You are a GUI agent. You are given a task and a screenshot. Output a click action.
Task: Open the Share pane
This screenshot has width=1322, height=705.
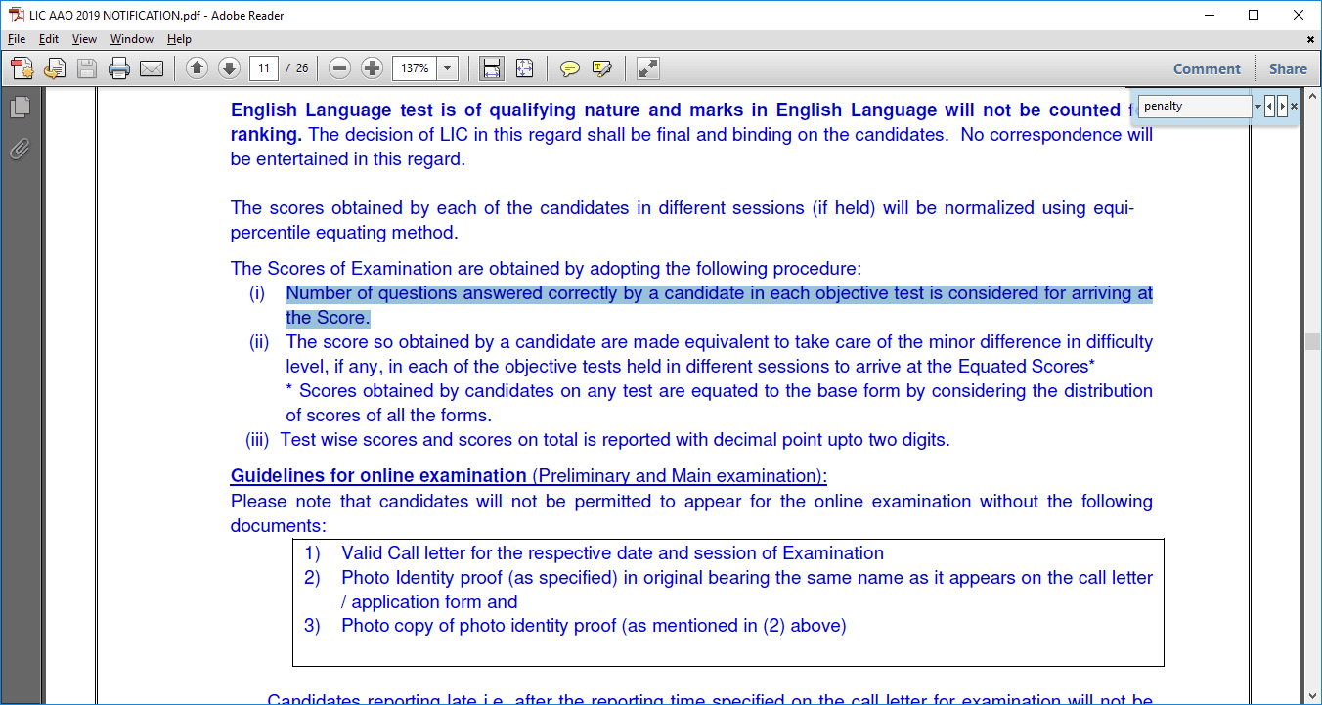(x=1288, y=69)
